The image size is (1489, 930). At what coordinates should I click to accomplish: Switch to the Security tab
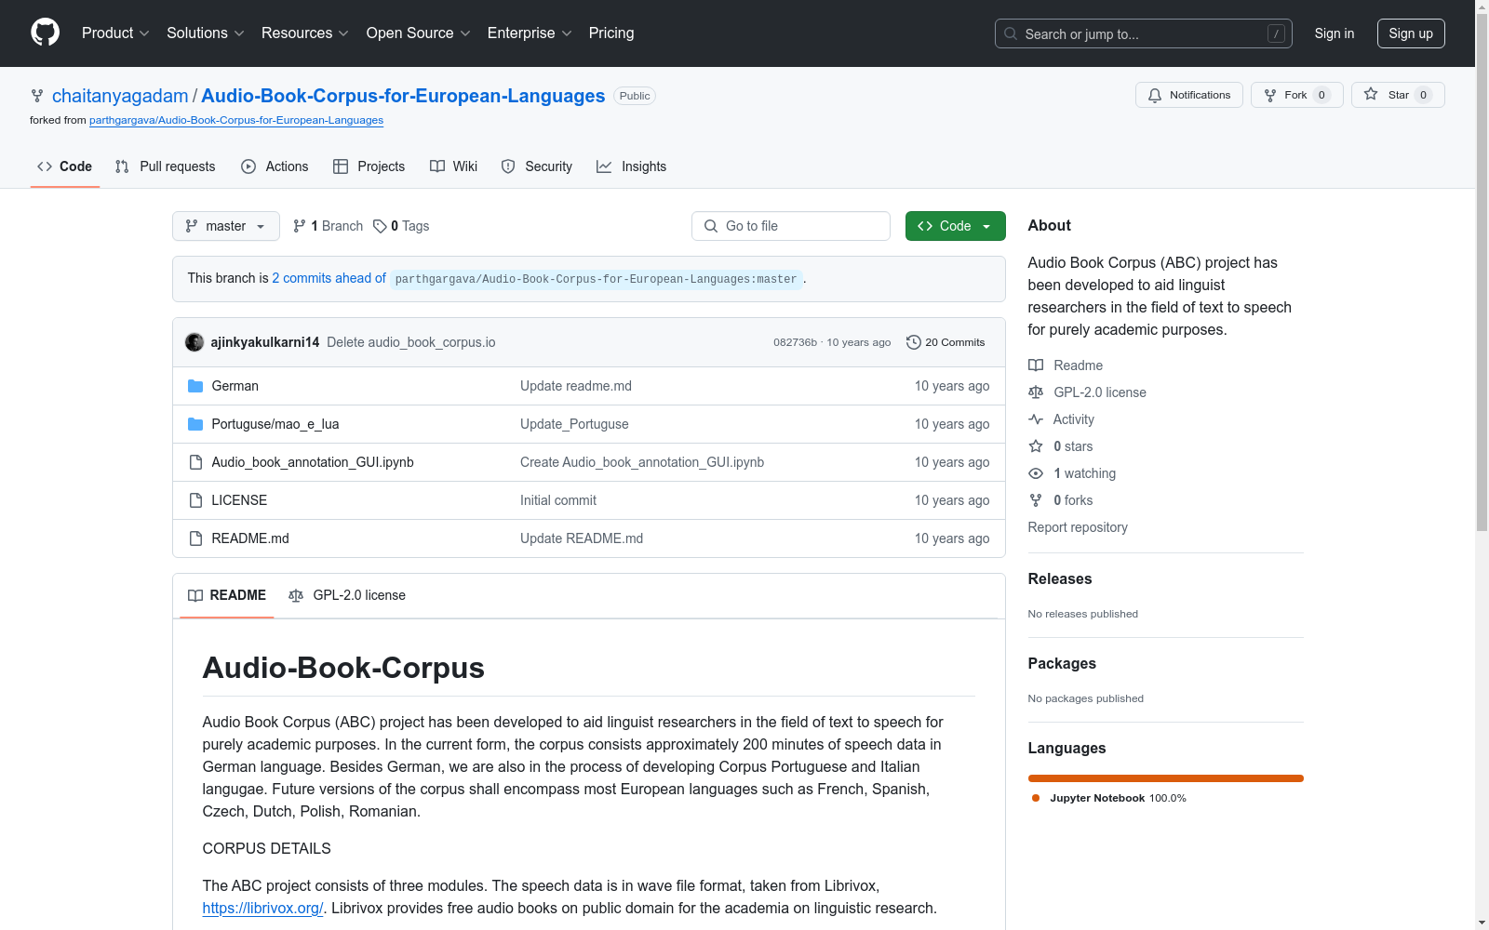click(537, 166)
